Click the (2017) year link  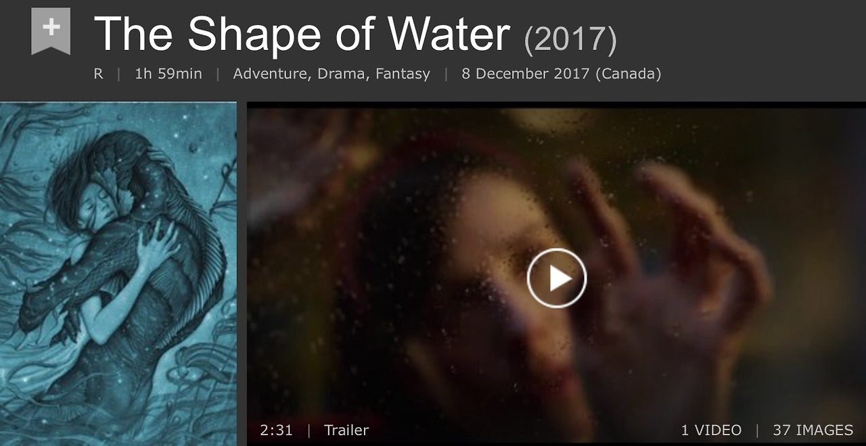click(x=570, y=41)
